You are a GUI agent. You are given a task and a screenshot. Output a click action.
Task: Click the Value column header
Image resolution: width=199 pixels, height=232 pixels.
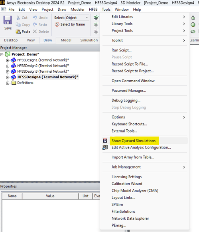click(50, 196)
